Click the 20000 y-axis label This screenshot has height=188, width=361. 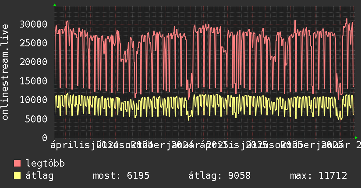point(34,62)
